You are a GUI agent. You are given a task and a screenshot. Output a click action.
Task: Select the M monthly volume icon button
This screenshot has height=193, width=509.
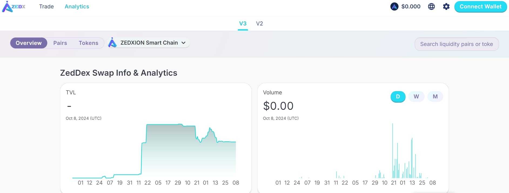(435, 96)
